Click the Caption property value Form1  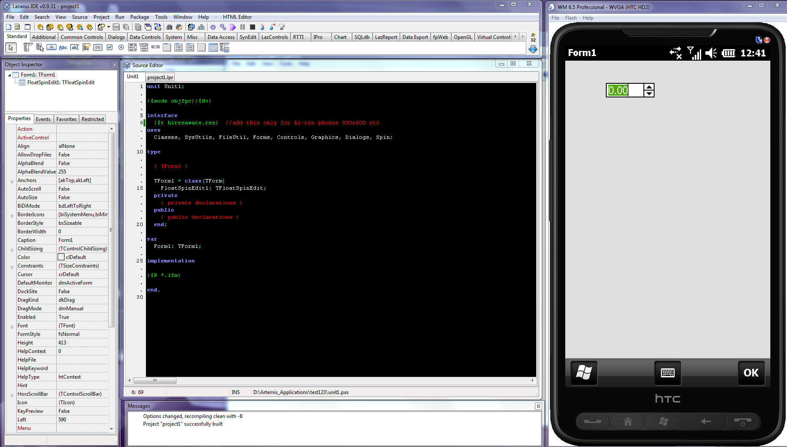click(x=82, y=240)
